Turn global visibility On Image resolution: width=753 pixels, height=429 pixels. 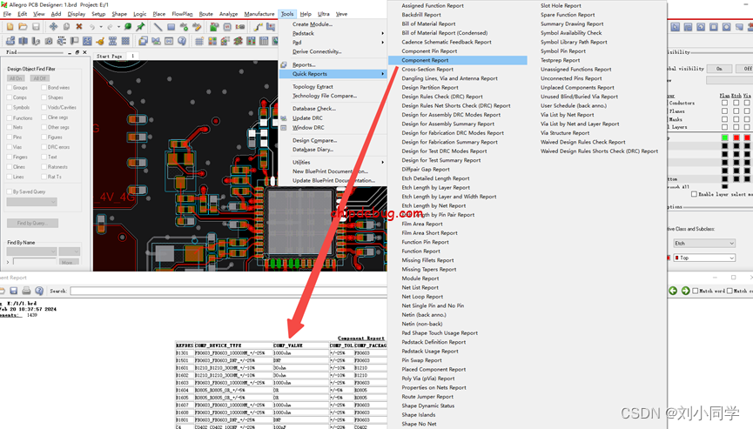click(x=718, y=68)
